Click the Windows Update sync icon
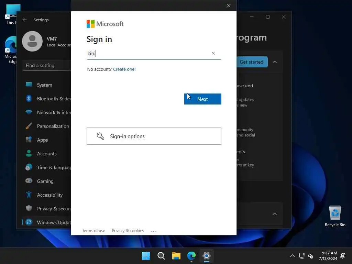 pos(29,222)
